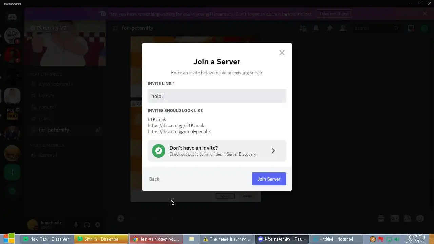Open the announcements text channel
This screenshot has width=434, height=244.
click(56, 84)
